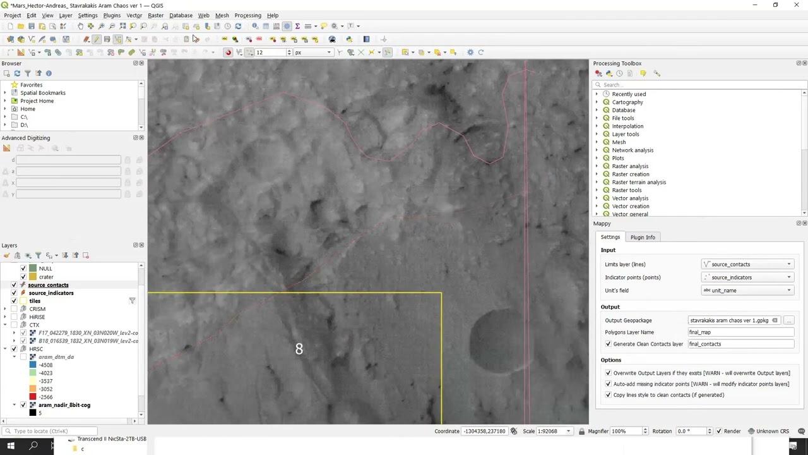This screenshot has width=808, height=455.
Task: Click the Unknown CRS button
Action: [x=768, y=431]
